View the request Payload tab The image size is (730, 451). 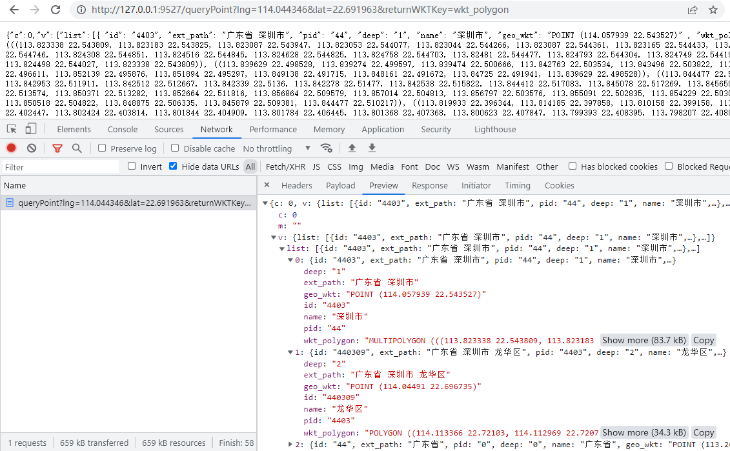tap(340, 185)
